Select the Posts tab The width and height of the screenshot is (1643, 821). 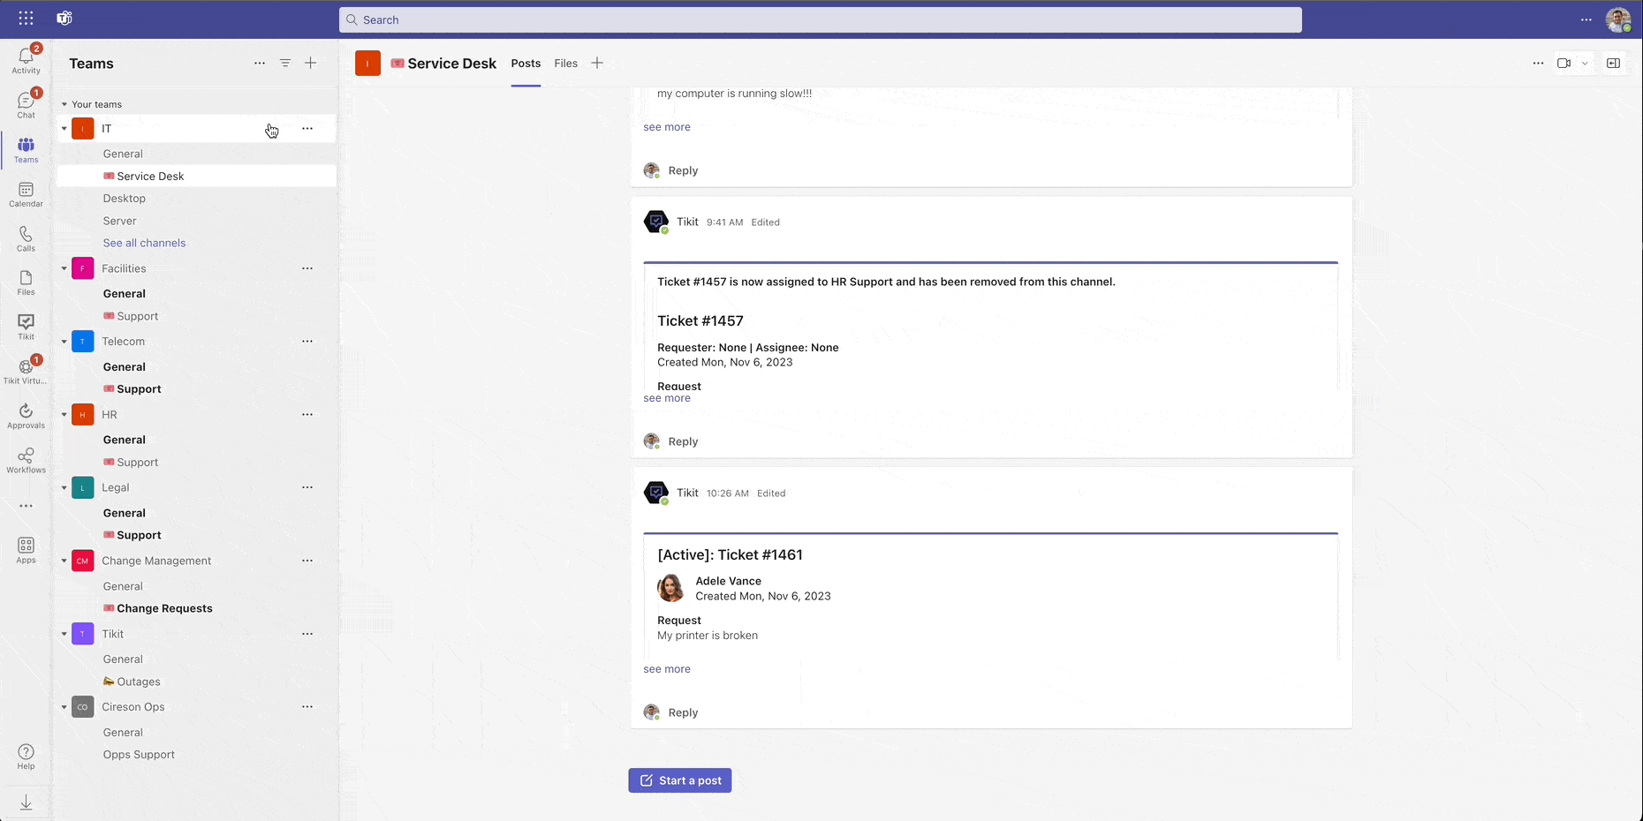point(526,64)
